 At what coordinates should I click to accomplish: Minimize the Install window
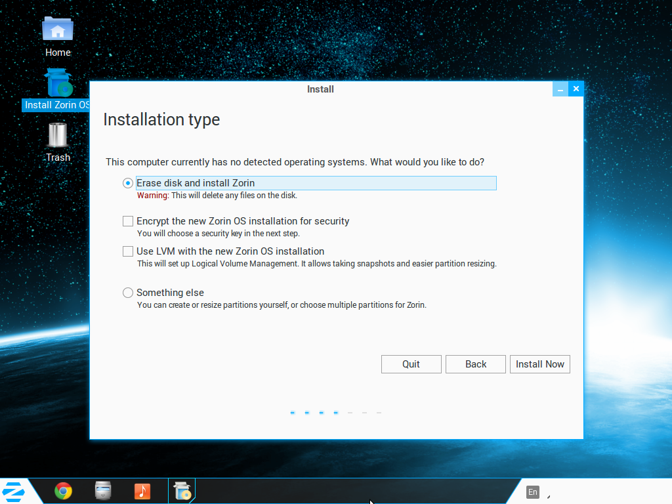[560, 89]
